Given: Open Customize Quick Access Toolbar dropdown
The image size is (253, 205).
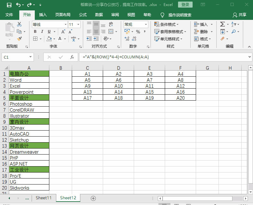Looking at the screenshot, I should tap(40, 5).
